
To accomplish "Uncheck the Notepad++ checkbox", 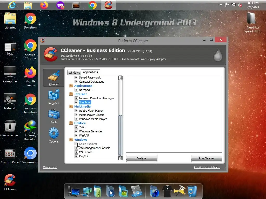I will (x=76, y=90).
